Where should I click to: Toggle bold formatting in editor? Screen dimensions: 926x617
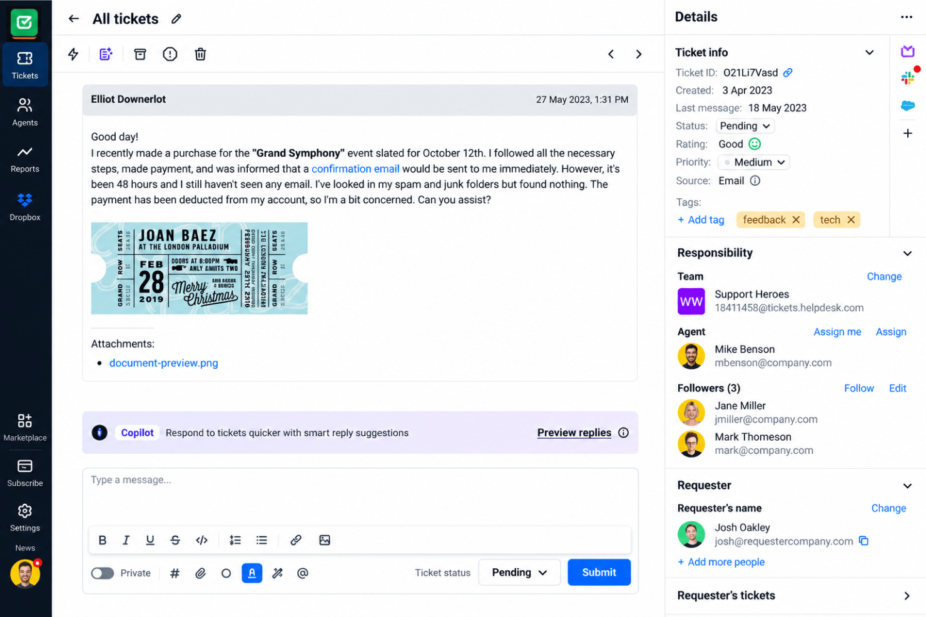(103, 540)
